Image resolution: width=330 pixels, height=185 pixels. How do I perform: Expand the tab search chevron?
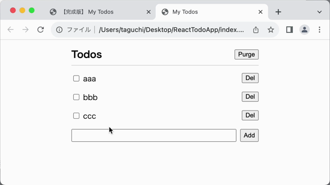[320, 12]
